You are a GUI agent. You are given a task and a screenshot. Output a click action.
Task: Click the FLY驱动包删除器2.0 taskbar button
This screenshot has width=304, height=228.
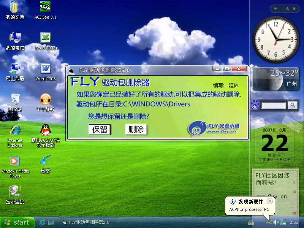(x=89, y=222)
